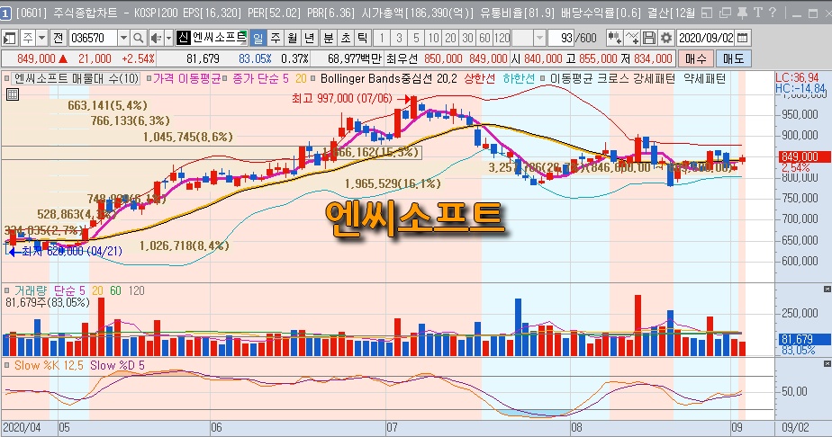Viewport: 832px width, 437px height.
Task: Toggle the Bollinger Bands legend square
Action: [x=312, y=79]
